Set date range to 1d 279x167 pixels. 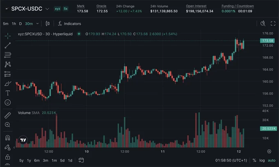[70, 160]
